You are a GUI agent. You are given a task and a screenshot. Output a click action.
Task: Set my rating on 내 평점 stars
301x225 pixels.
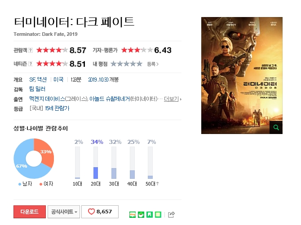[x=127, y=64]
